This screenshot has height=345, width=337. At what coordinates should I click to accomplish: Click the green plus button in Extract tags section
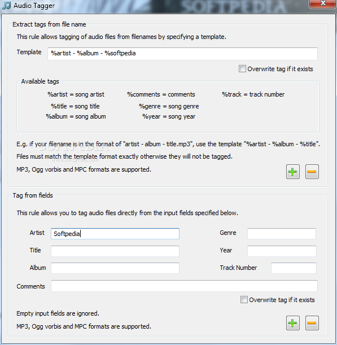pos(293,172)
